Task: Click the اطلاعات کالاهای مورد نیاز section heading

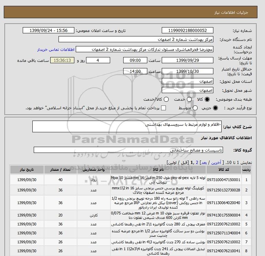Action: point(226,138)
